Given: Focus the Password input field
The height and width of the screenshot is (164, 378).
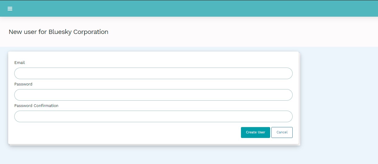Looking at the screenshot, I should tap(153, 95).
